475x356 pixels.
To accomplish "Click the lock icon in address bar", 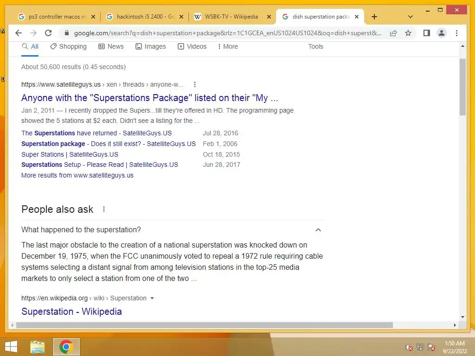I will click(x=67, y=33).
